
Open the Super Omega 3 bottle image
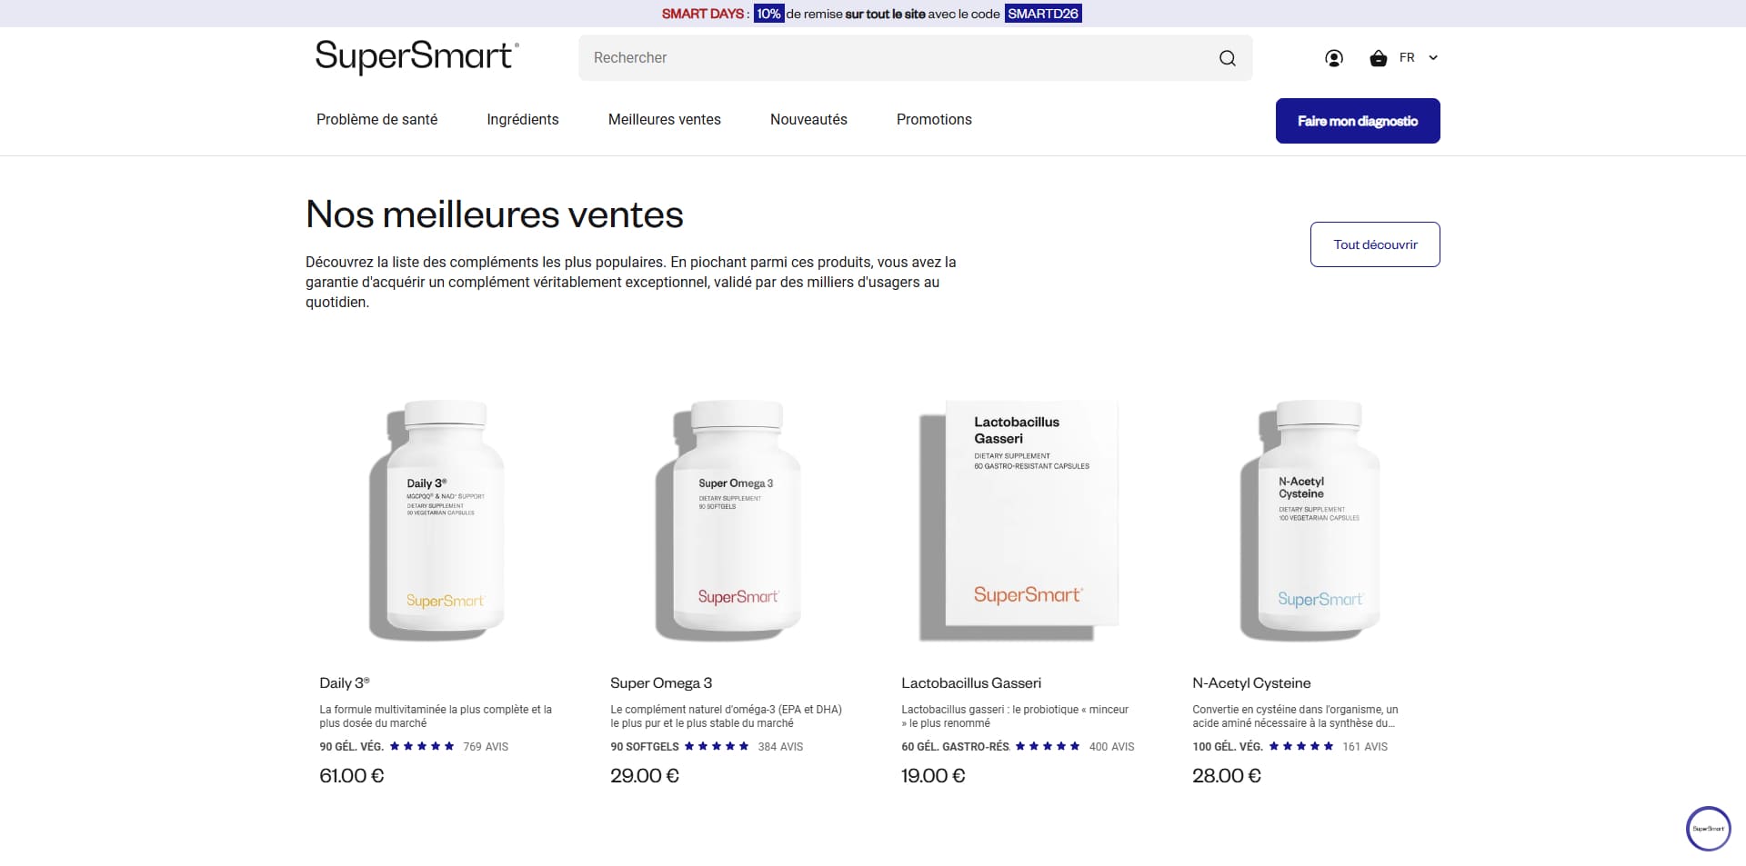tap(727, 520)
